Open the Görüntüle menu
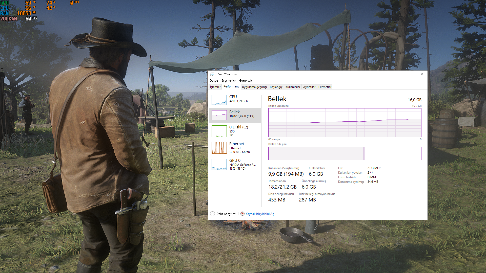This screenshot has width=486, height=273. [246, 81]
